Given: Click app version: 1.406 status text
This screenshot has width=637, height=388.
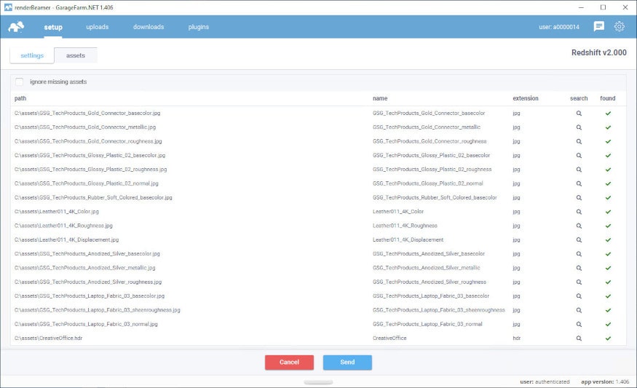Looking at the screenshot, I should coord(605,382).
